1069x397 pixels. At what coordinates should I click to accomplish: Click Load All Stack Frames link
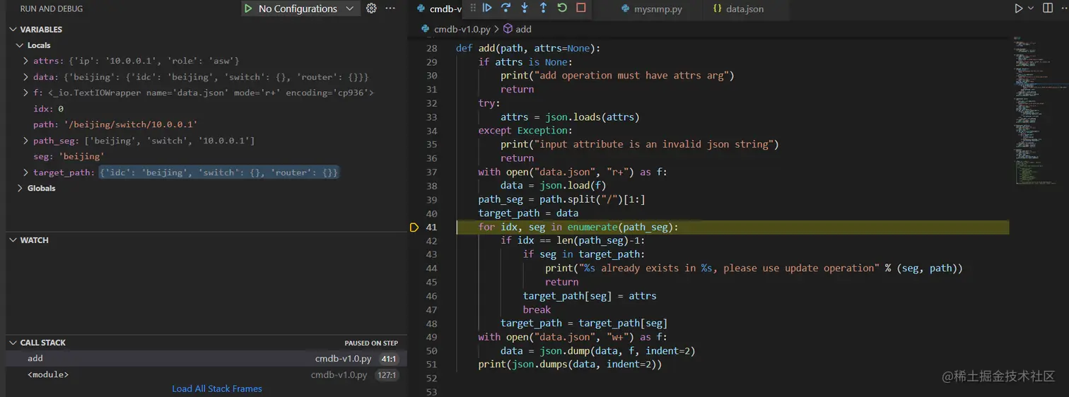pyautogui.click(x=217, y=389)
